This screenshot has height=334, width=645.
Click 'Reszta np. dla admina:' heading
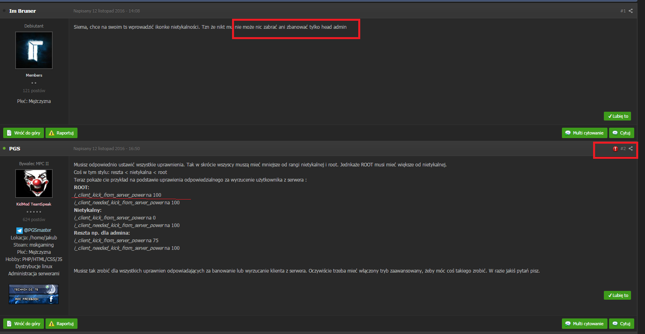click(102, 233)
